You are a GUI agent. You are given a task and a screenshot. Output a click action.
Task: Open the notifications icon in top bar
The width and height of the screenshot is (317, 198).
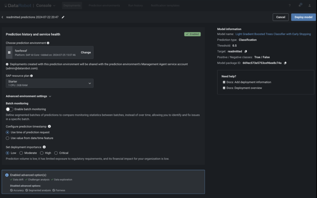point(300,6)
